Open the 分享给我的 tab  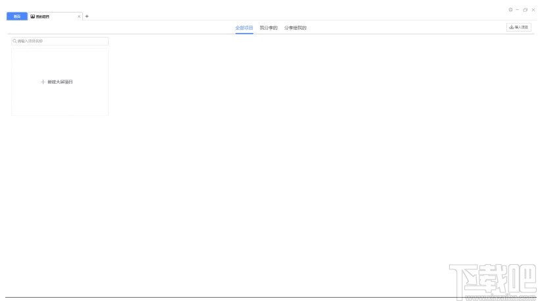(x=295, y=28)
